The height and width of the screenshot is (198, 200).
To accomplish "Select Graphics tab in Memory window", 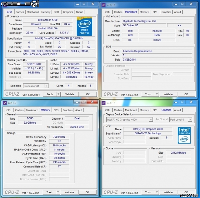I will (67, 110).
